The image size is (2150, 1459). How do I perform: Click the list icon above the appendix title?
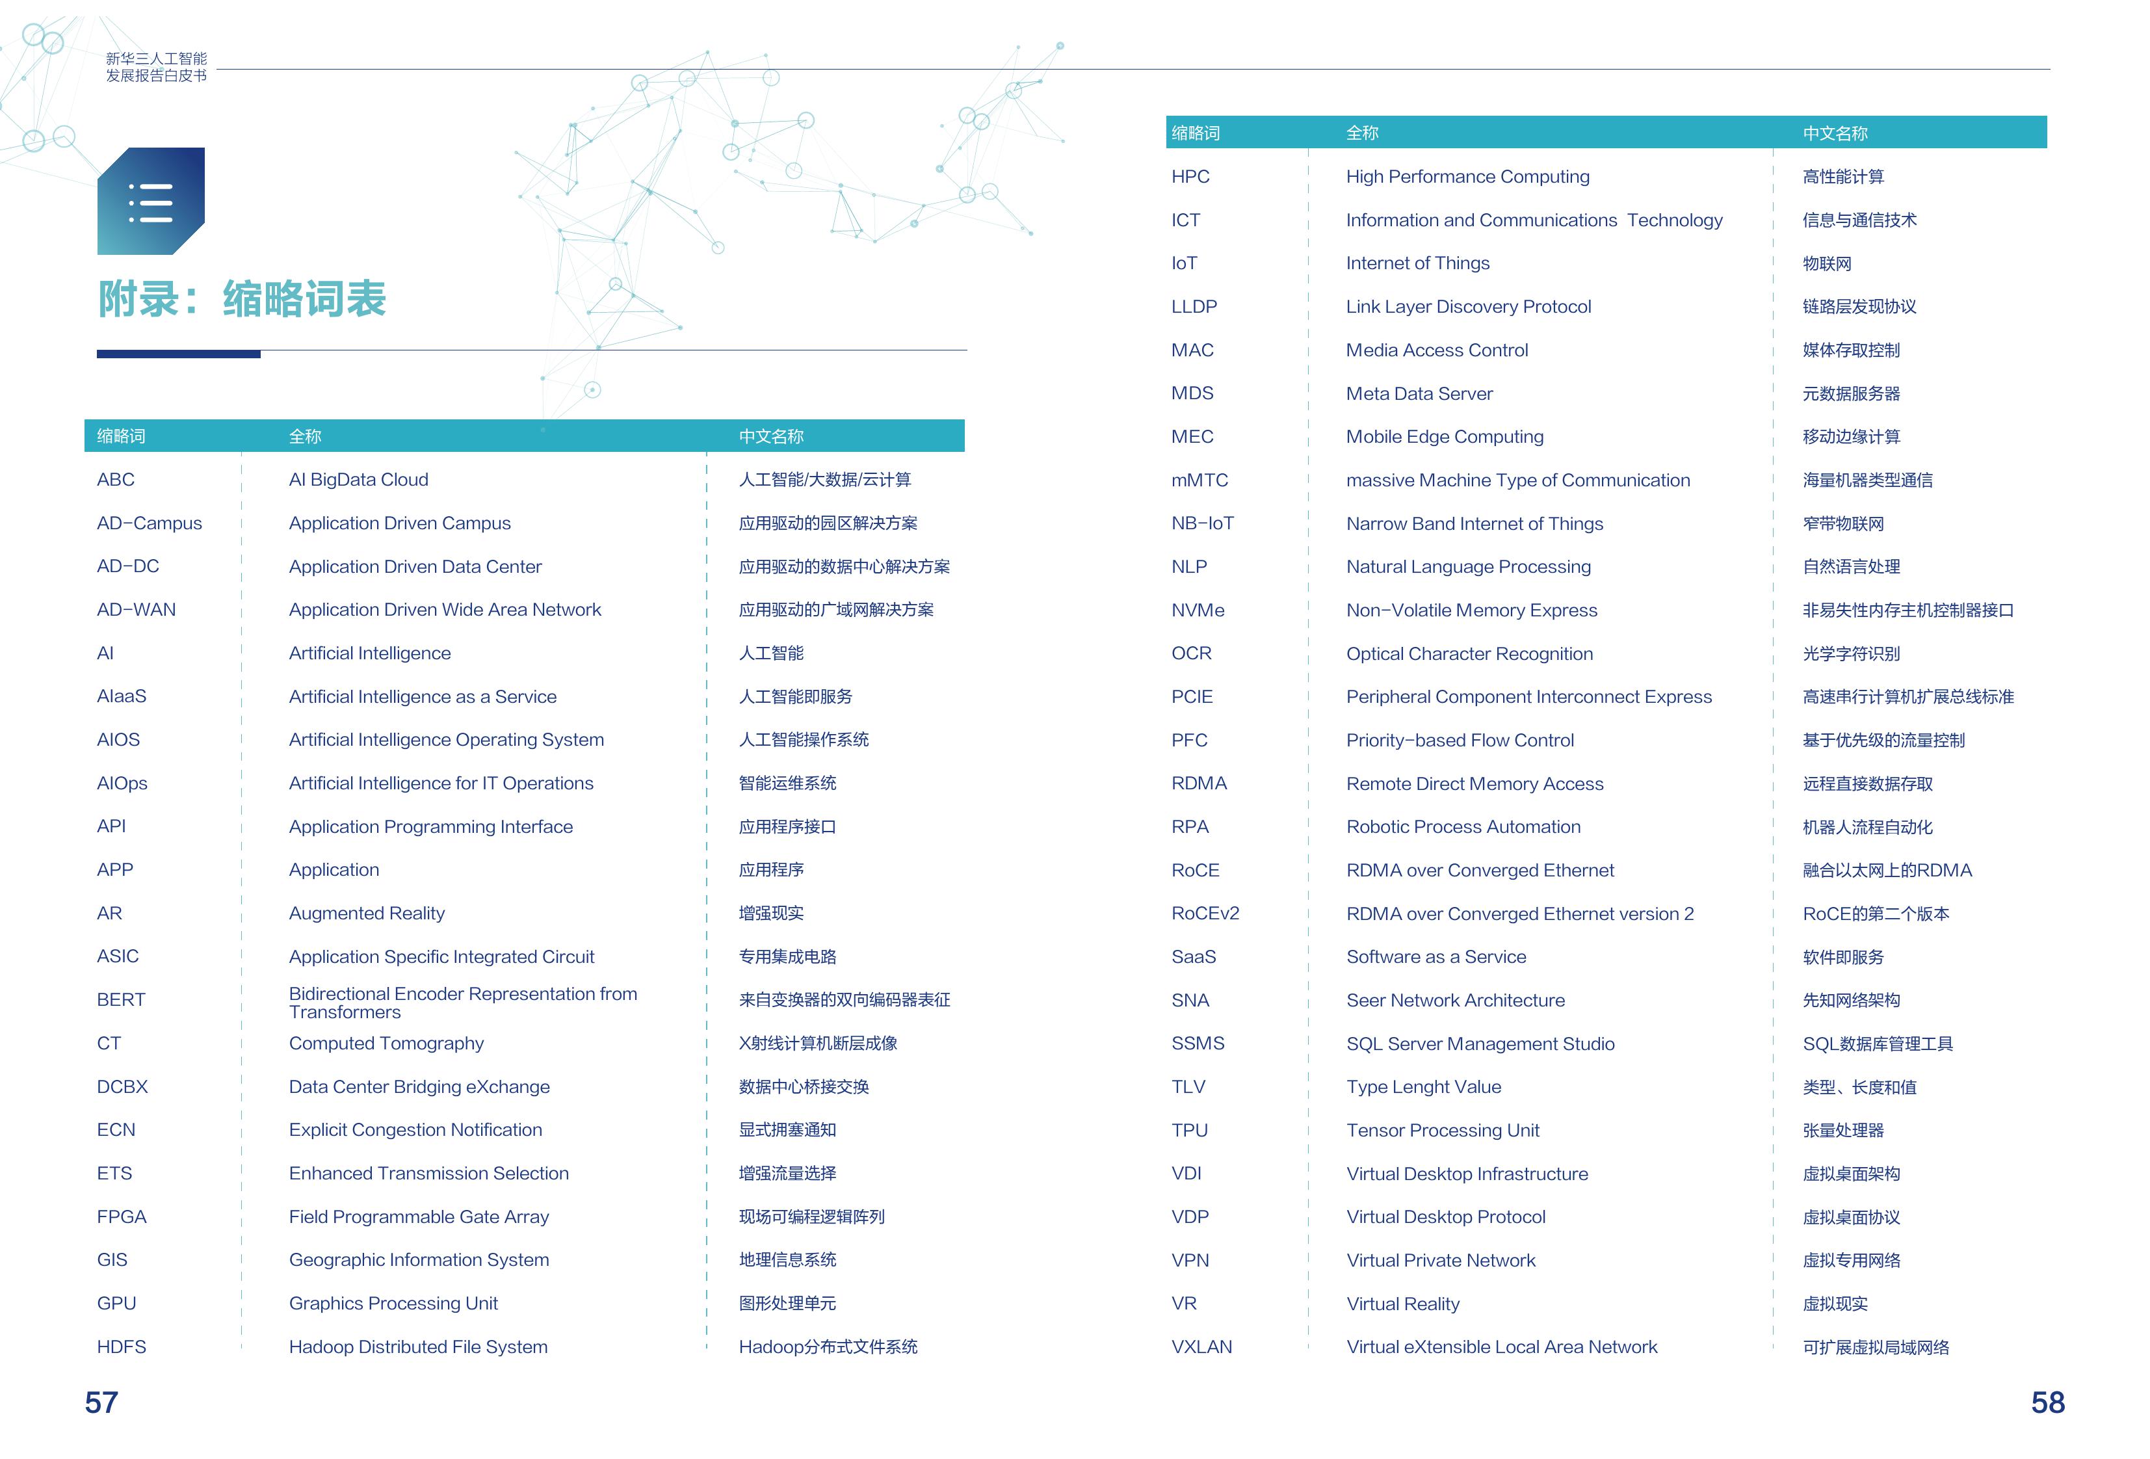pos(151,201)
